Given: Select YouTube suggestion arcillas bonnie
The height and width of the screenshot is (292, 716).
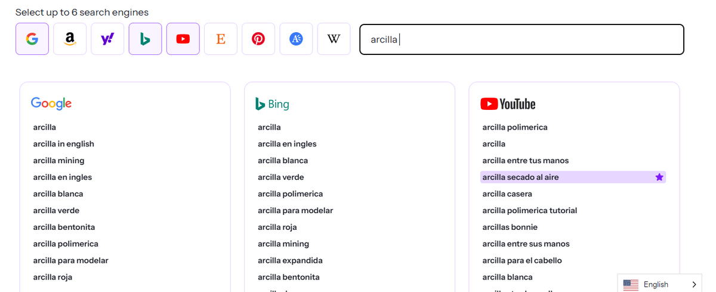Looking at the screenshot, I should (510, 228).
